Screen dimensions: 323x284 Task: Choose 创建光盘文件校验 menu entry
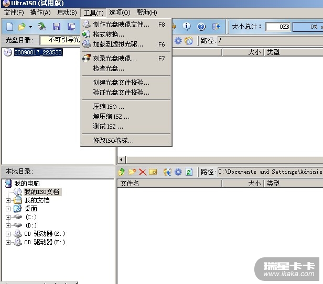pos(126,83)
